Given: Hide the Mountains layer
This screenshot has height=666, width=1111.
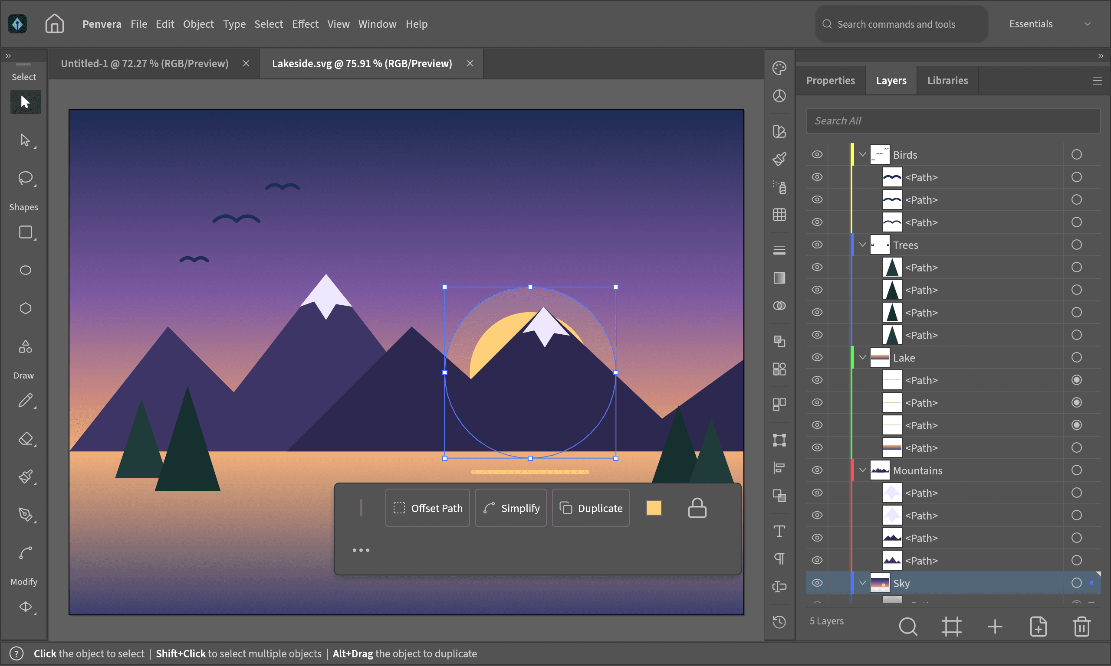Looking at the screenshot, I should (x=817, y=470).
